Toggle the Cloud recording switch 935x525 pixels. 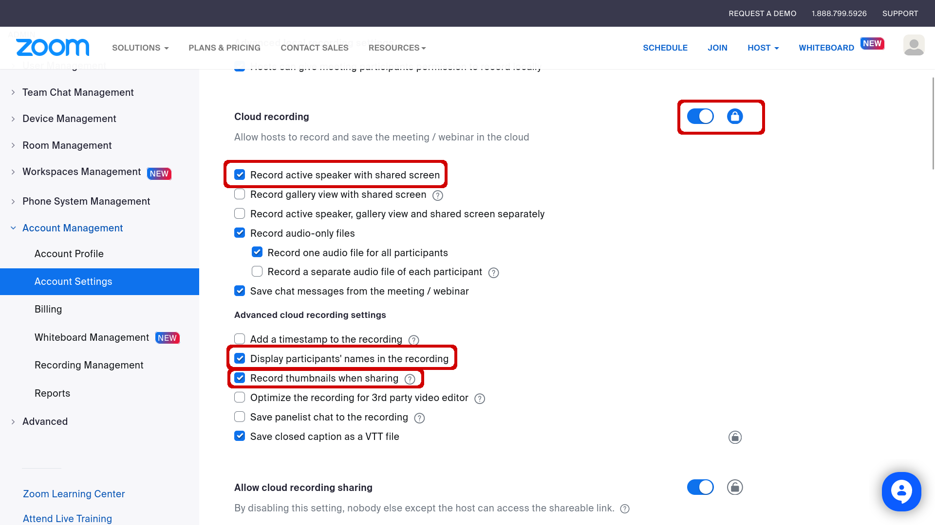point(700,116)
